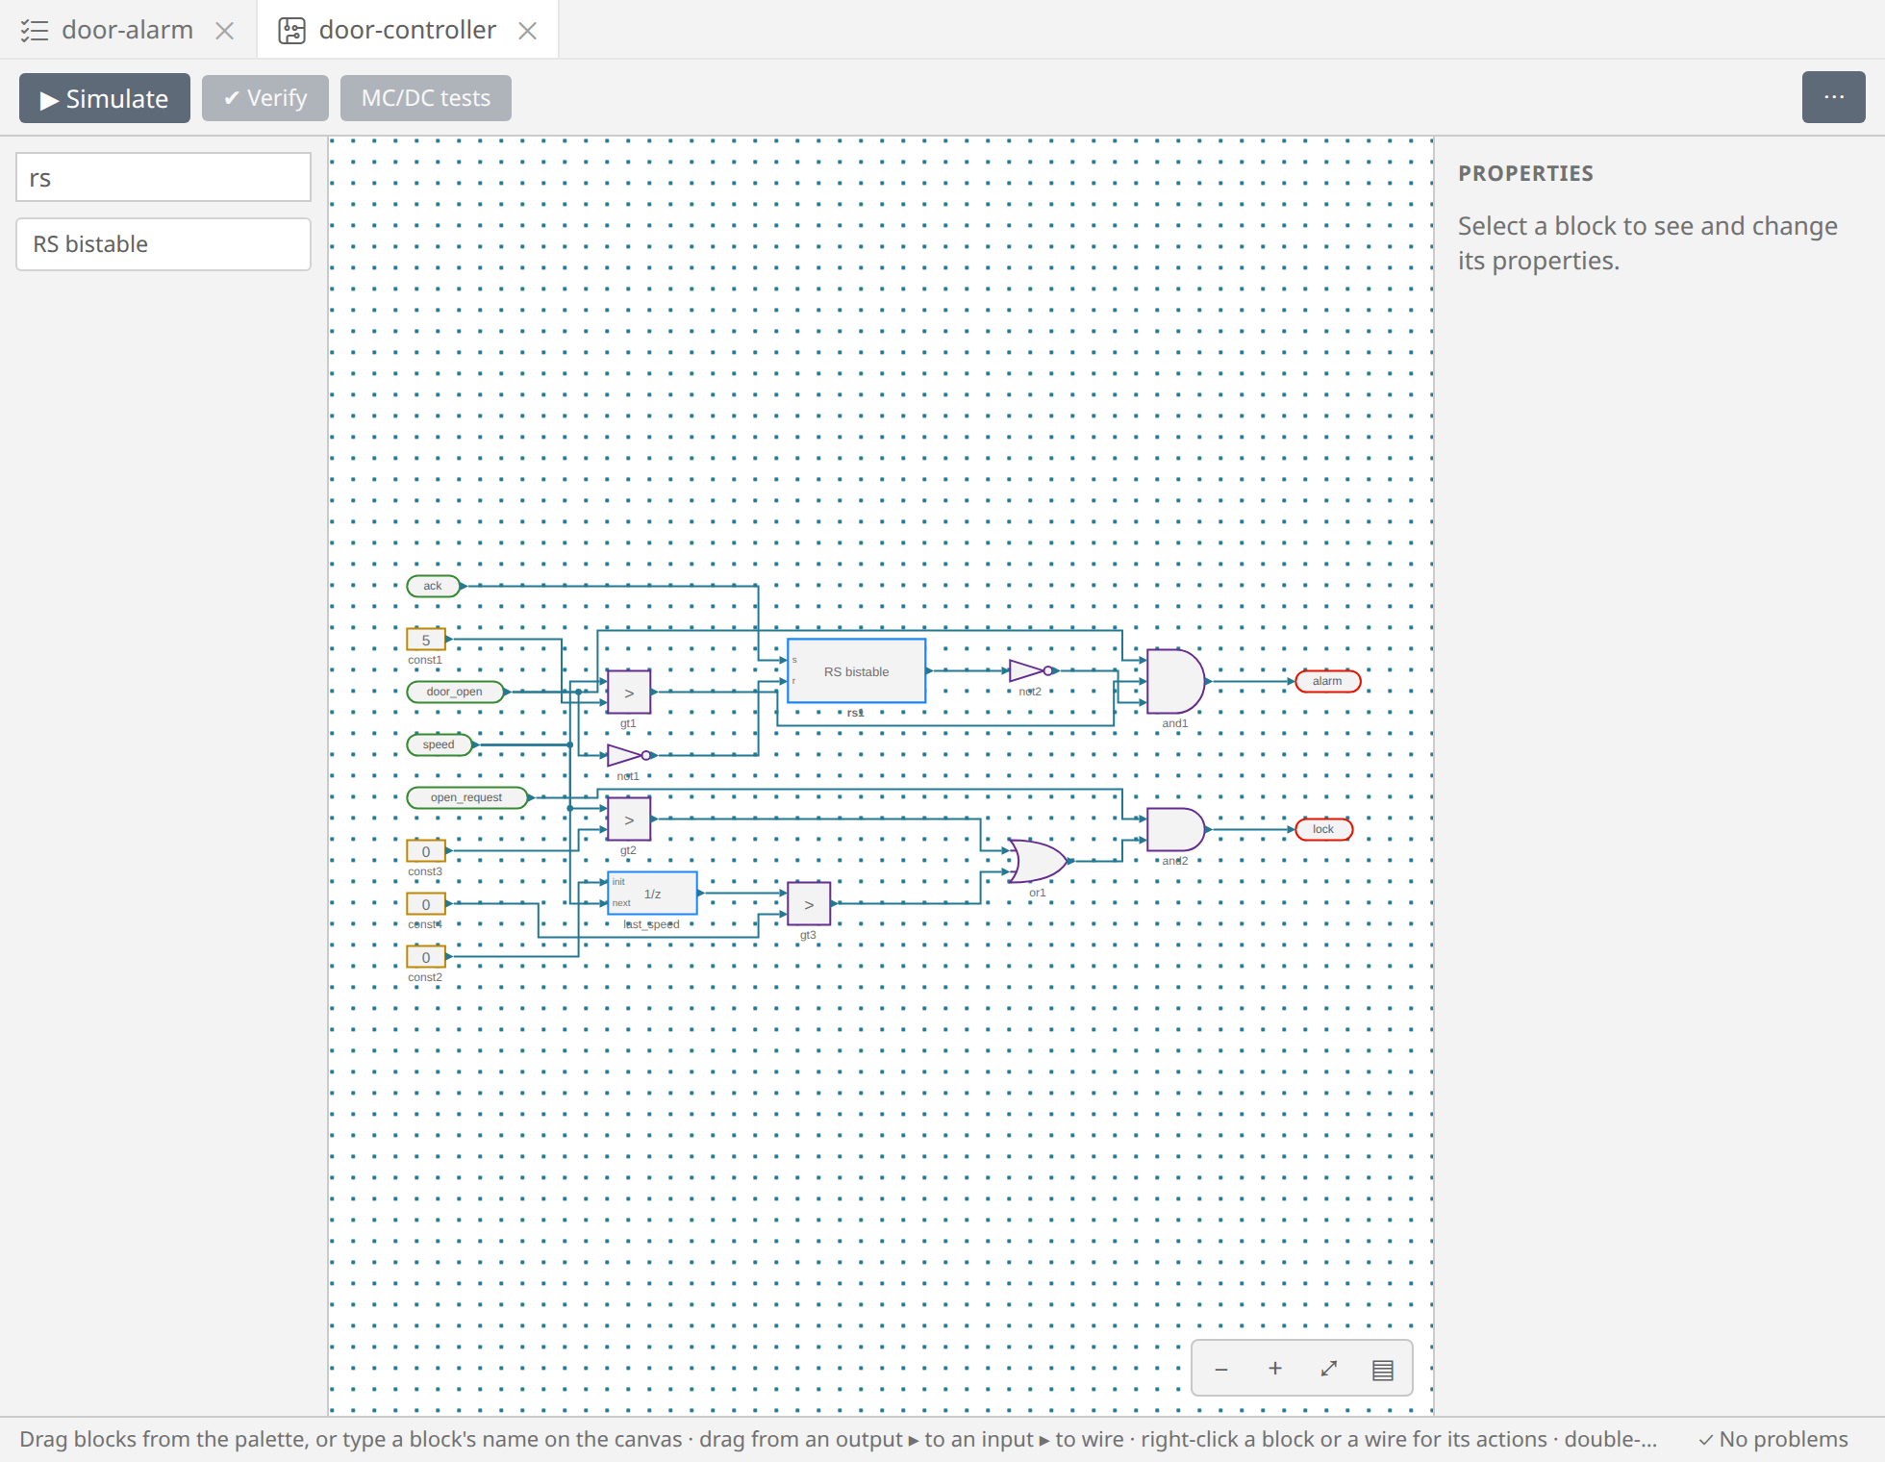Select the alarm output block
This screenshot has width=1885, height=1462.
(x=1327, y=681)
